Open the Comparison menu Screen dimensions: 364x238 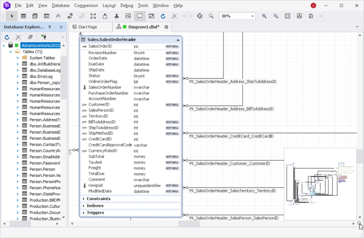pos(86,5)
